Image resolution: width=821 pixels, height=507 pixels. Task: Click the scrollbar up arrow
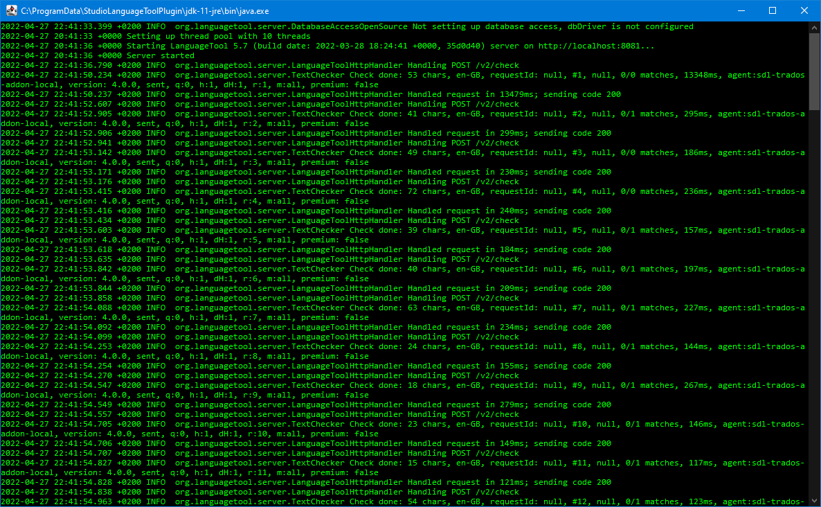pos(814,27)
